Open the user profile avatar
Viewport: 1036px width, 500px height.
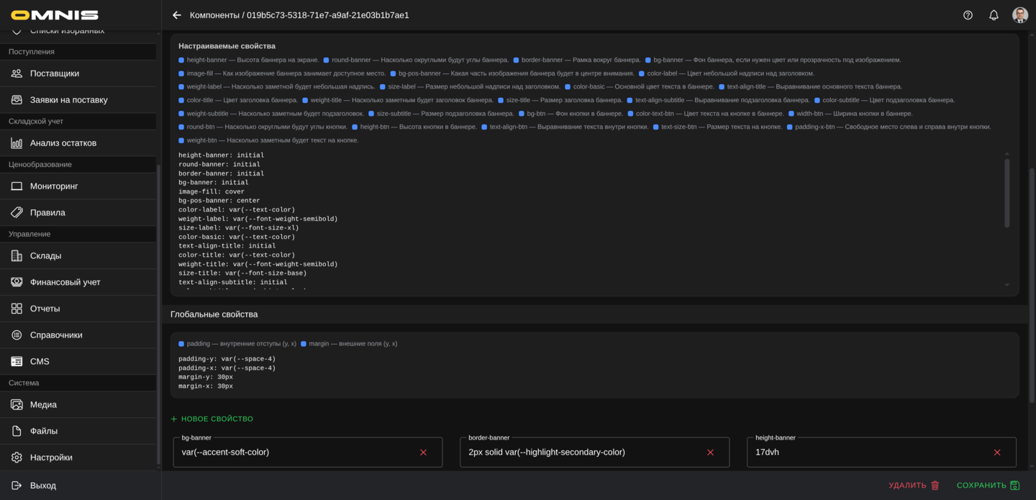click(x=1019, y=15)
